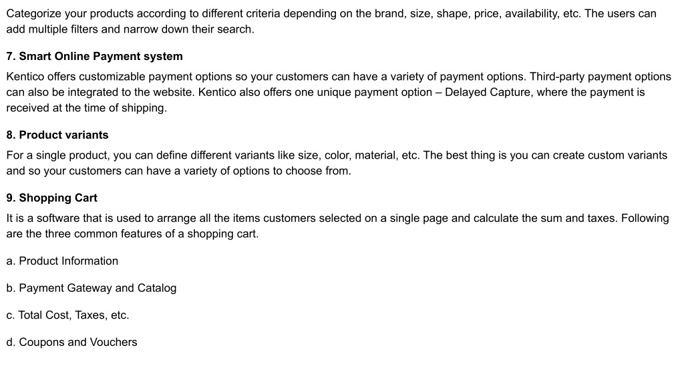The height and width of the screenshot is (384, 684).
Task: Click the '9. Shopping Cart' heading
Action: click(x=51, y=198)
